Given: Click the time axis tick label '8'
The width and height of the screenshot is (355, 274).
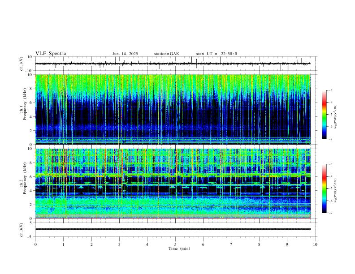Looking at the screenshot, I should [x=259, y=244].
